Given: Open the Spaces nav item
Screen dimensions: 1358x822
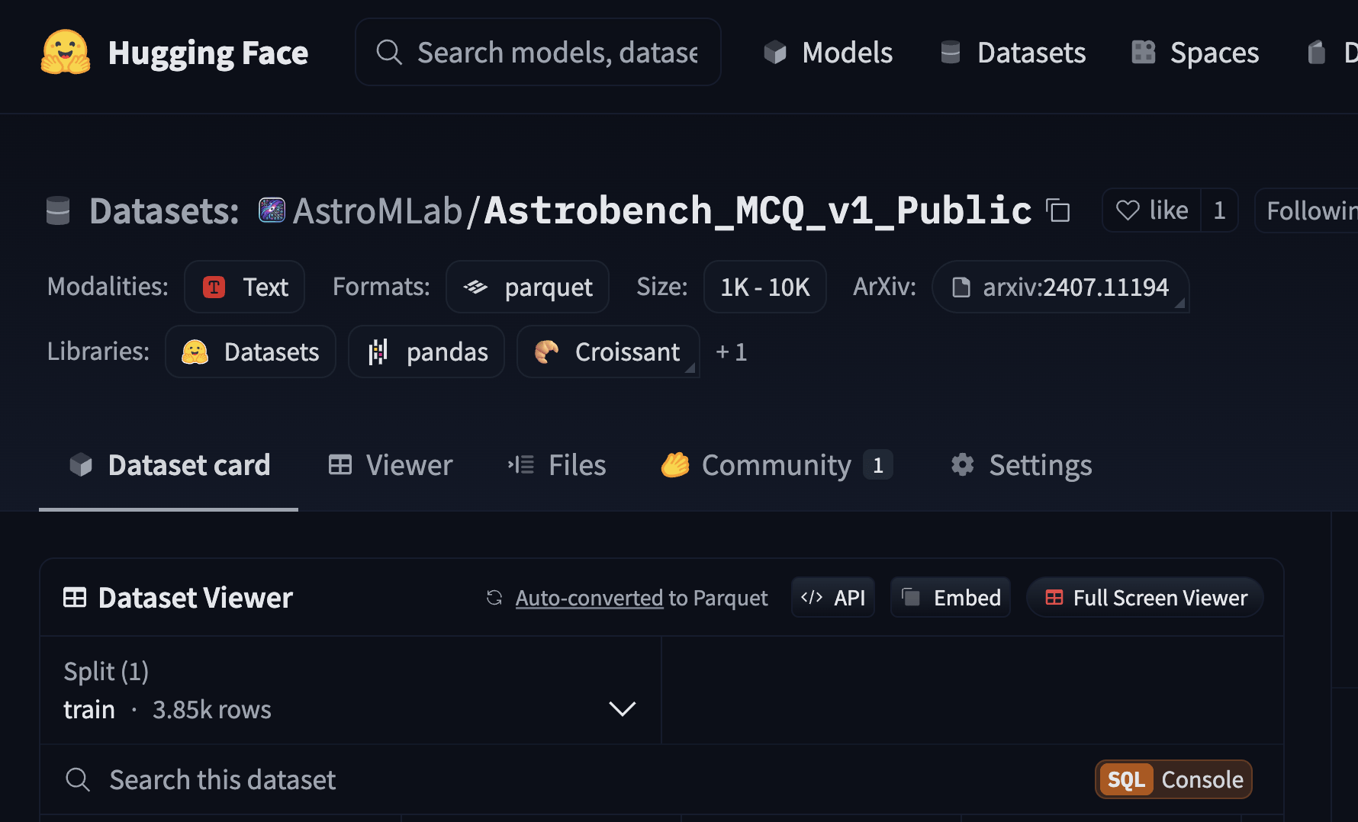Looking at the screenshot, I should pos(1195,53).
